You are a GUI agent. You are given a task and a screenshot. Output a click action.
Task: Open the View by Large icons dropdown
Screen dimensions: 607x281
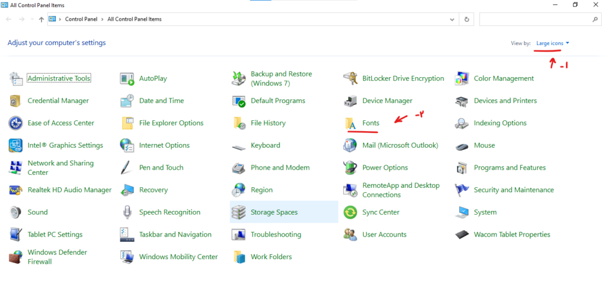click(x=553, y=43)
